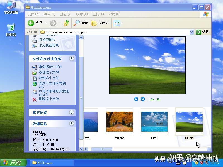Click the Azul file name label

(154, 138)
